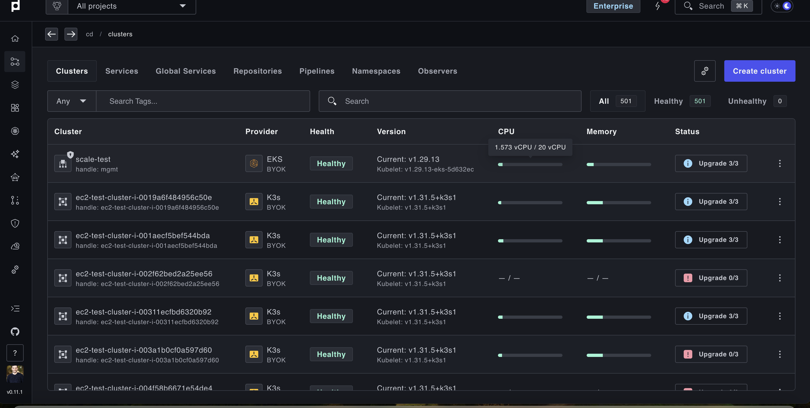Open more options for ec2-test-cluster-i-003a1b0cf0a597d60
This screenshot has height=408, width=810.
click(x=780, y=354)
